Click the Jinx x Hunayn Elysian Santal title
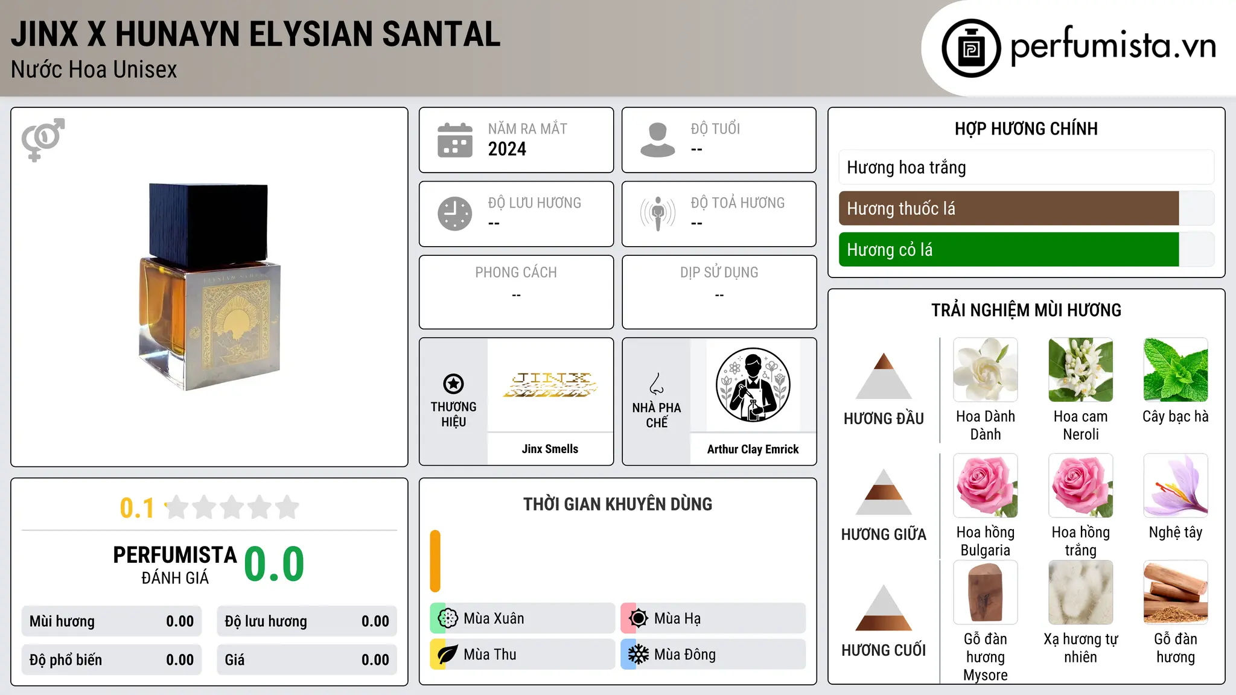The image size is (1236, 695). pyautogui.click(x=256, y=34)
